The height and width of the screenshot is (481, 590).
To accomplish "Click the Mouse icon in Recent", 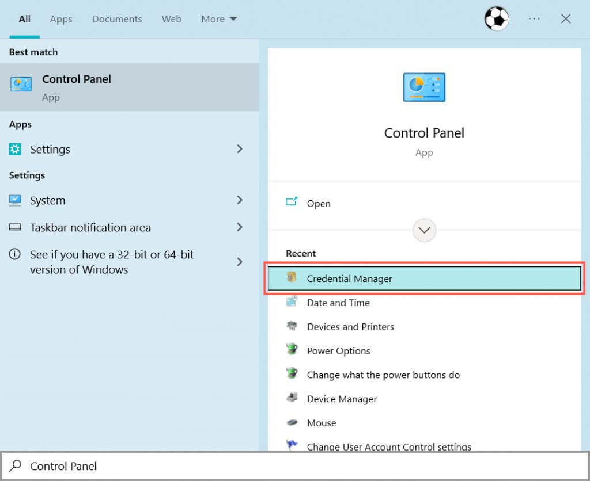I will tap(292, 422).
